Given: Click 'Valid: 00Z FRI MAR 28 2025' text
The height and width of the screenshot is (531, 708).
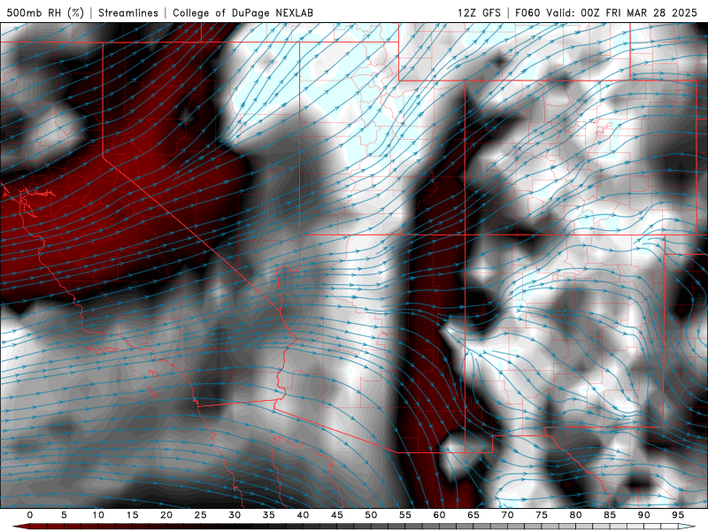Looking at the screenshot, I should pyautogui.click(x=622, y=12).
